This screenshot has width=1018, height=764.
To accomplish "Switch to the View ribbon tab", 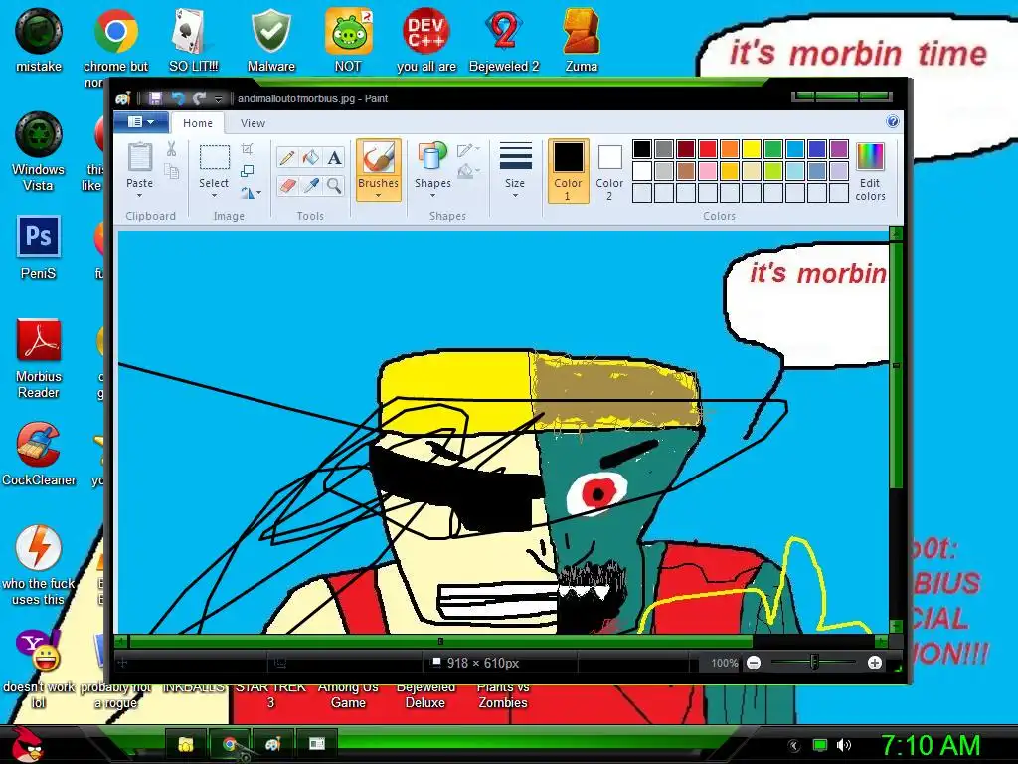I will click(253, 123).
